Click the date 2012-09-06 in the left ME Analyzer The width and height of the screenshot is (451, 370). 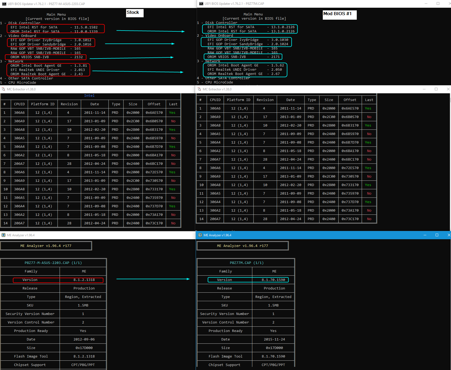click(x=84, y=339)
